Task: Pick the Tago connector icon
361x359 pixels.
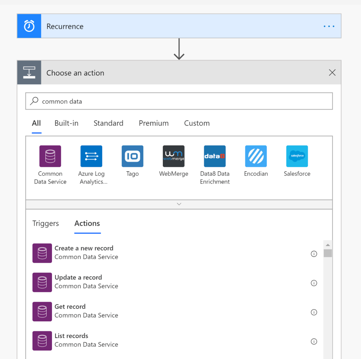Action: tap(133, 156)
